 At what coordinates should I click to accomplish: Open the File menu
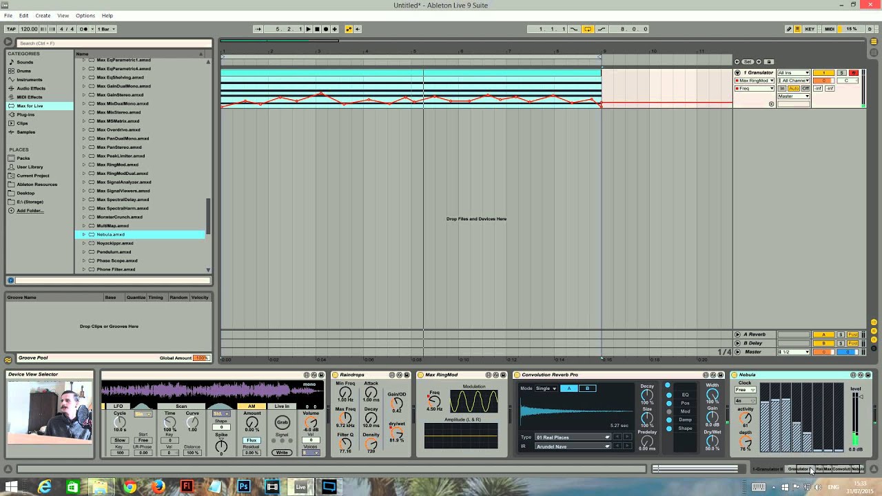pyautogui.click(x=8, y=15)
